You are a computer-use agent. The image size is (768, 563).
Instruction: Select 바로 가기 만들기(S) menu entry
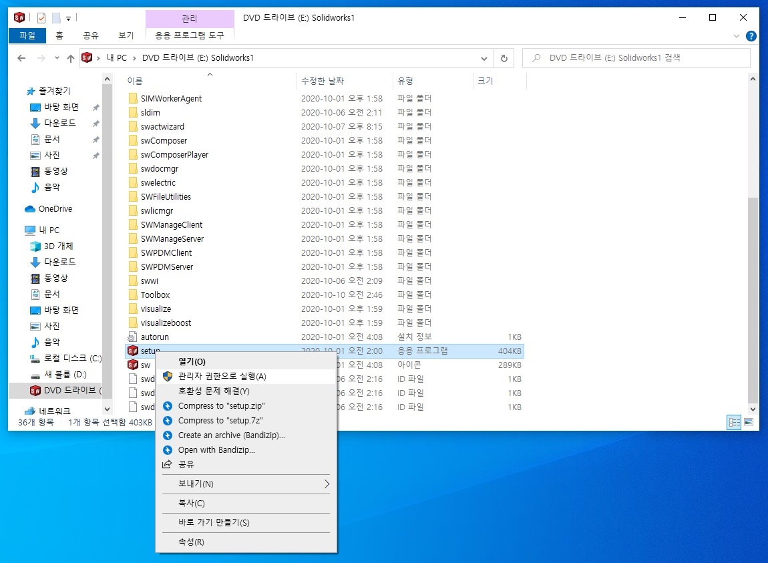246,522
